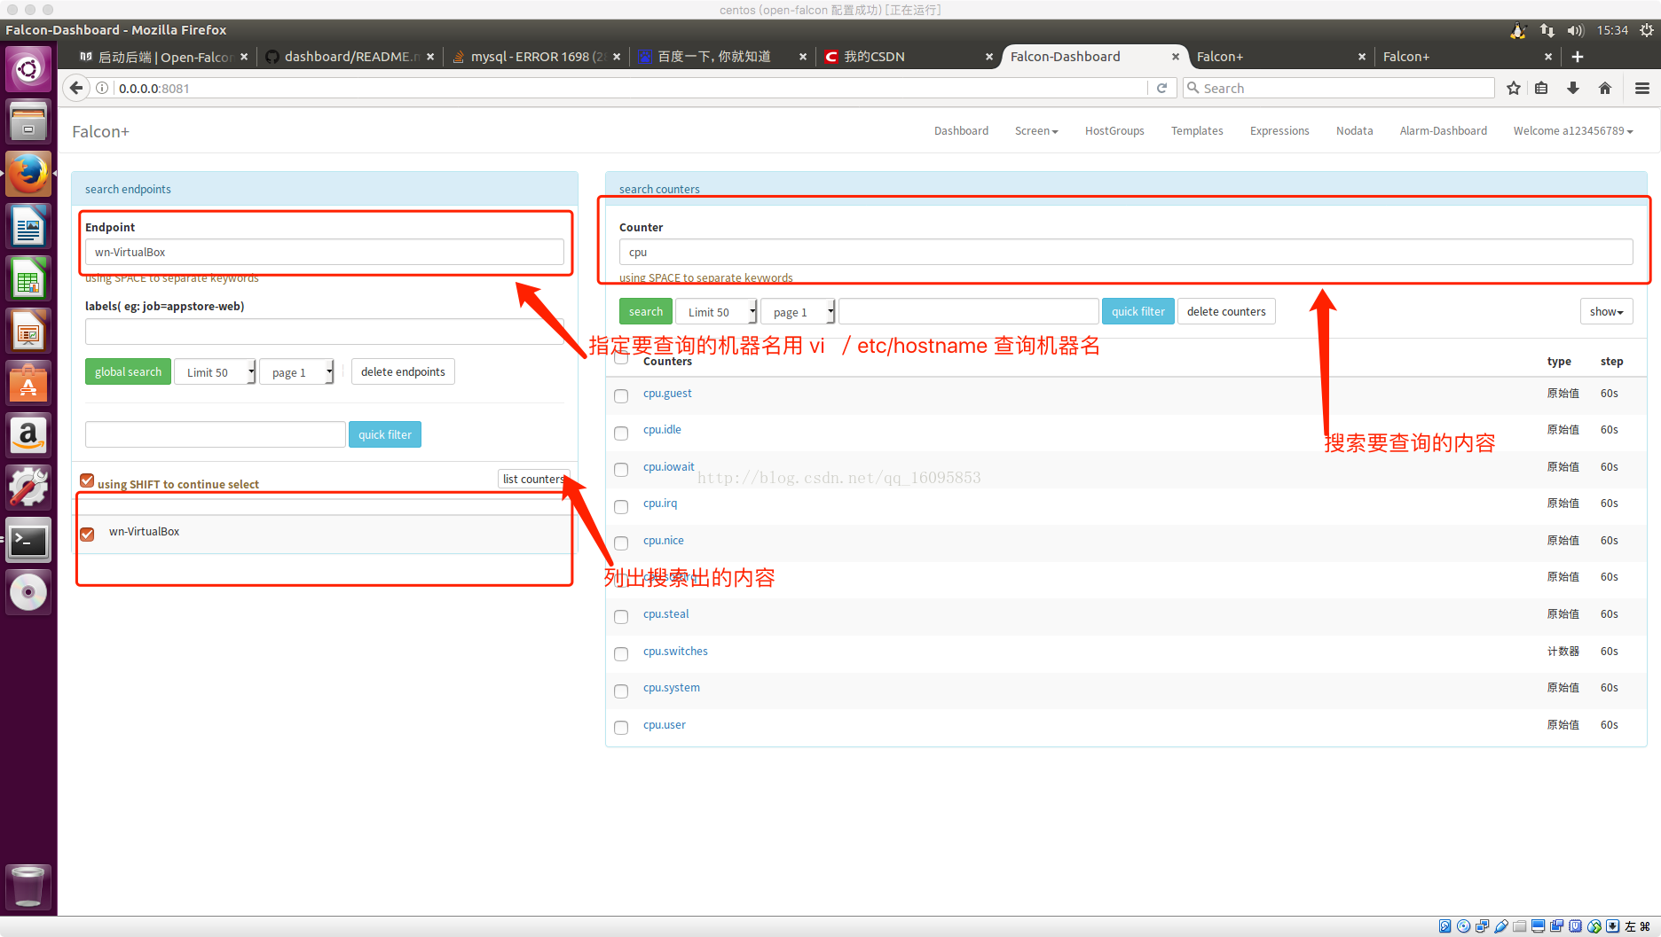
Task: Launch LibreOffice Impress from the launcher
Action: click(28, 331)
